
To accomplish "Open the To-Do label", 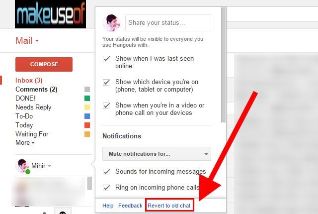I will pyautogui.click(x=24, y=116).
